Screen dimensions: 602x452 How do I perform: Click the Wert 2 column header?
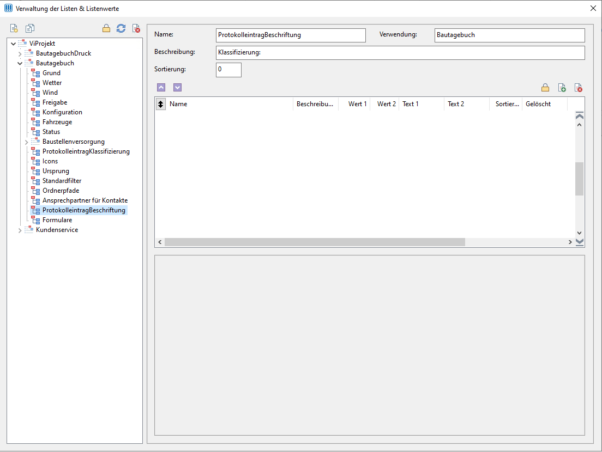click(384, 104)
